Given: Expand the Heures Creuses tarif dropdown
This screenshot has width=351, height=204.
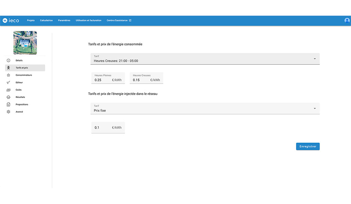Looking at the screenshot, I should coord(315,59).
